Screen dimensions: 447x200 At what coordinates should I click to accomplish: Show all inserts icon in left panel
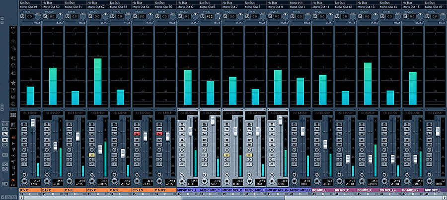point(13,33)
